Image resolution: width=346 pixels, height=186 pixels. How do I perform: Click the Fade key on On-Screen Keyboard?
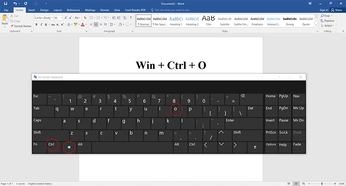pyautogui.click(x=299, y=147)
